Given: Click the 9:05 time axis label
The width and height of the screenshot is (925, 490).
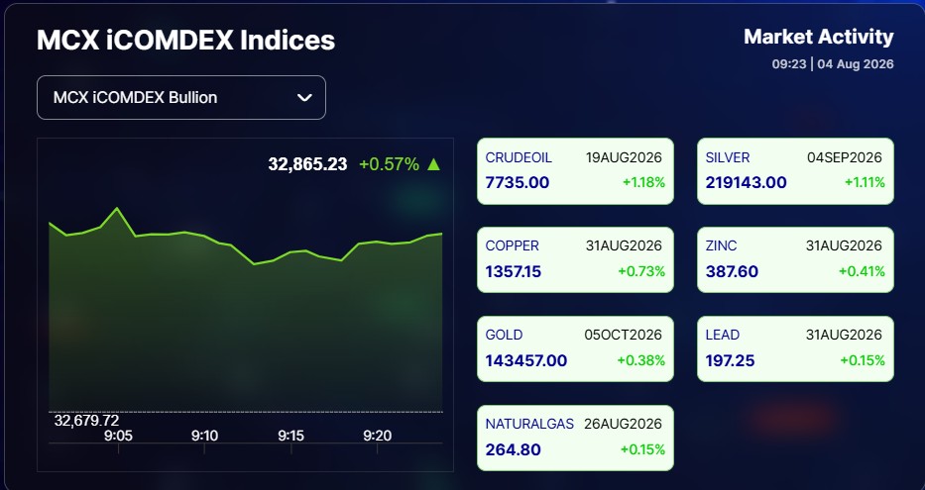Looking at the screenshot, I should (x=118, y=436).
